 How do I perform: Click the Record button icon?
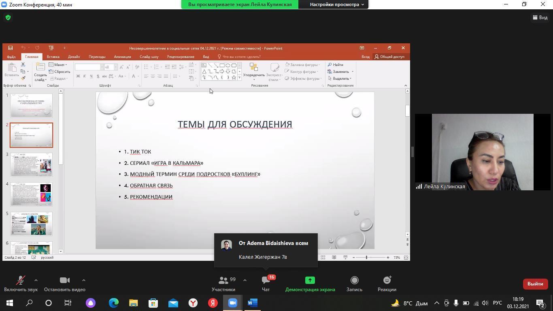(x=354, y=280)
